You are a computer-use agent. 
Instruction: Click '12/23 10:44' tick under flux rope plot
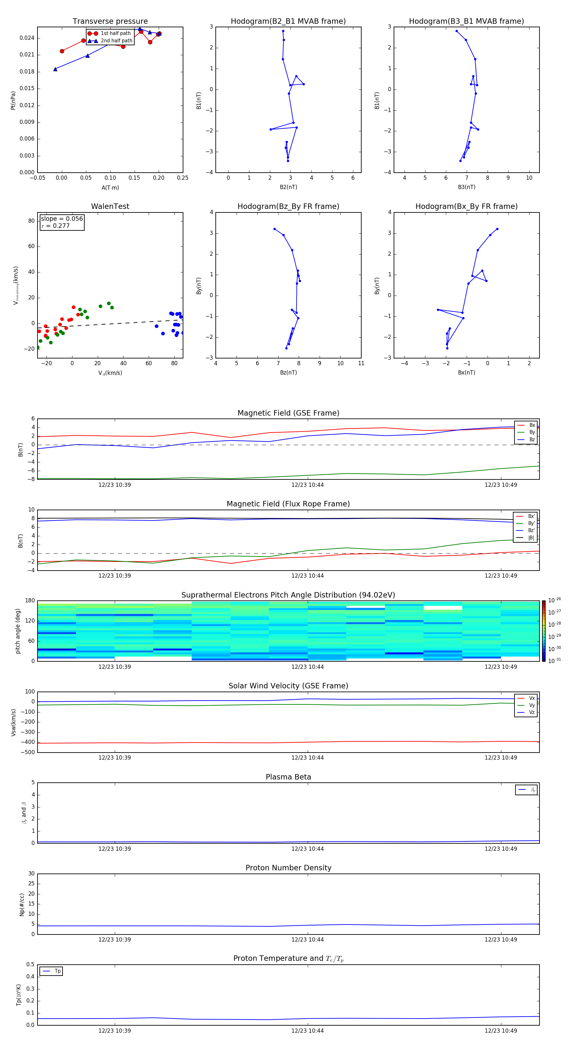point(308,576)
